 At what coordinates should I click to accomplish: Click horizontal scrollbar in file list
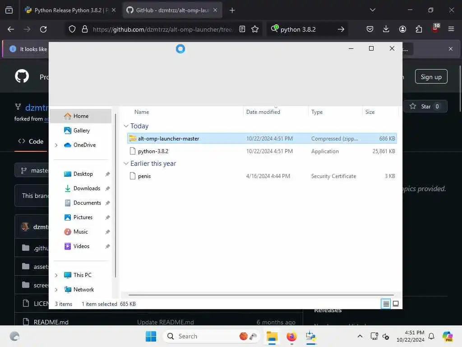click(x=261, y=295)
